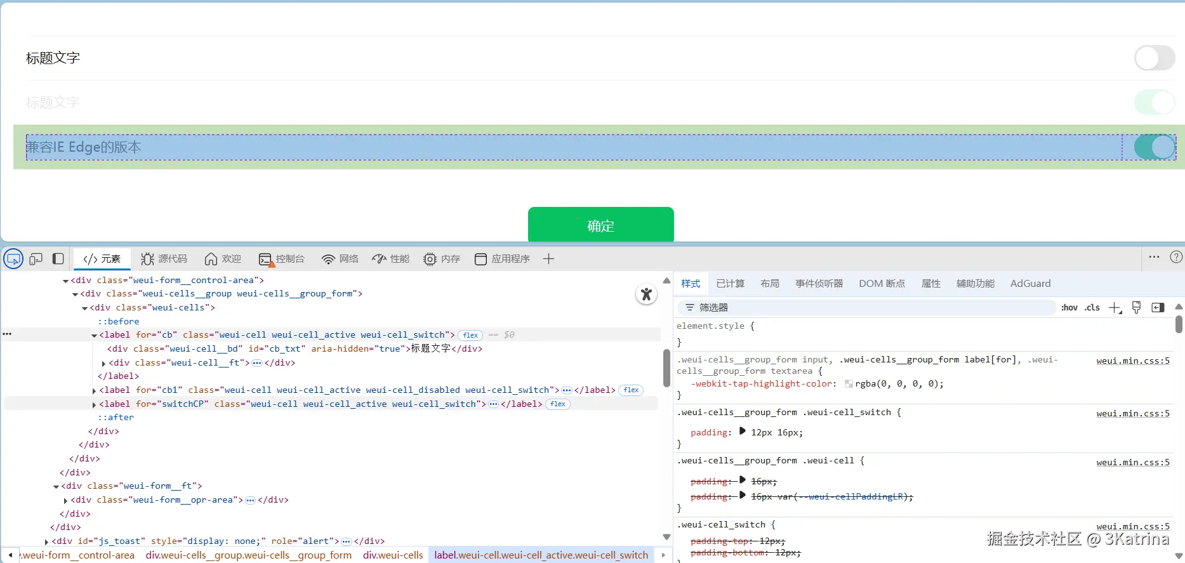This screenshot has width=1185, height=563.
Task: Switch to the 欢迎 welcome tab
Action: 223,259
